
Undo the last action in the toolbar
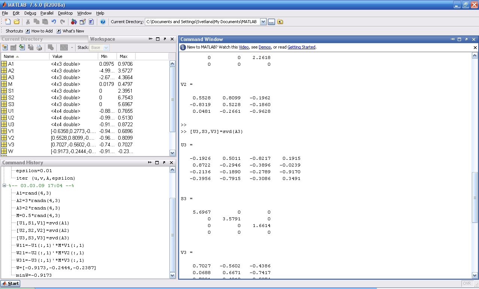click(x=54, y=22)
